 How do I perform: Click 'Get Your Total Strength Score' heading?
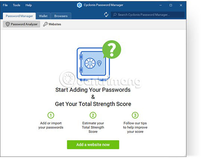pos(93,104)
